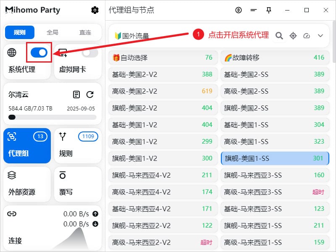Open the 尔湾云 profile document icon
Viewport: 336px width, 252px height.
pyautogui.click(x=76, y=94)
